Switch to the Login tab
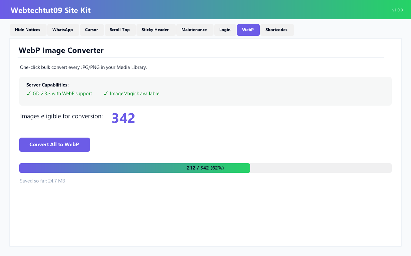 click(225, 30)
